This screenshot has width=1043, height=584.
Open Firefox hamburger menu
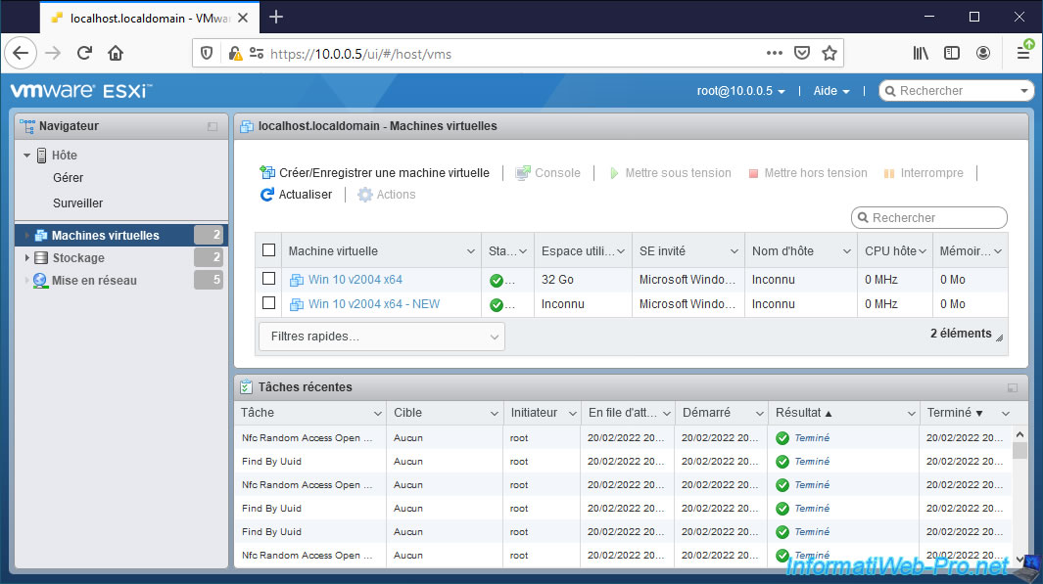1024,52
